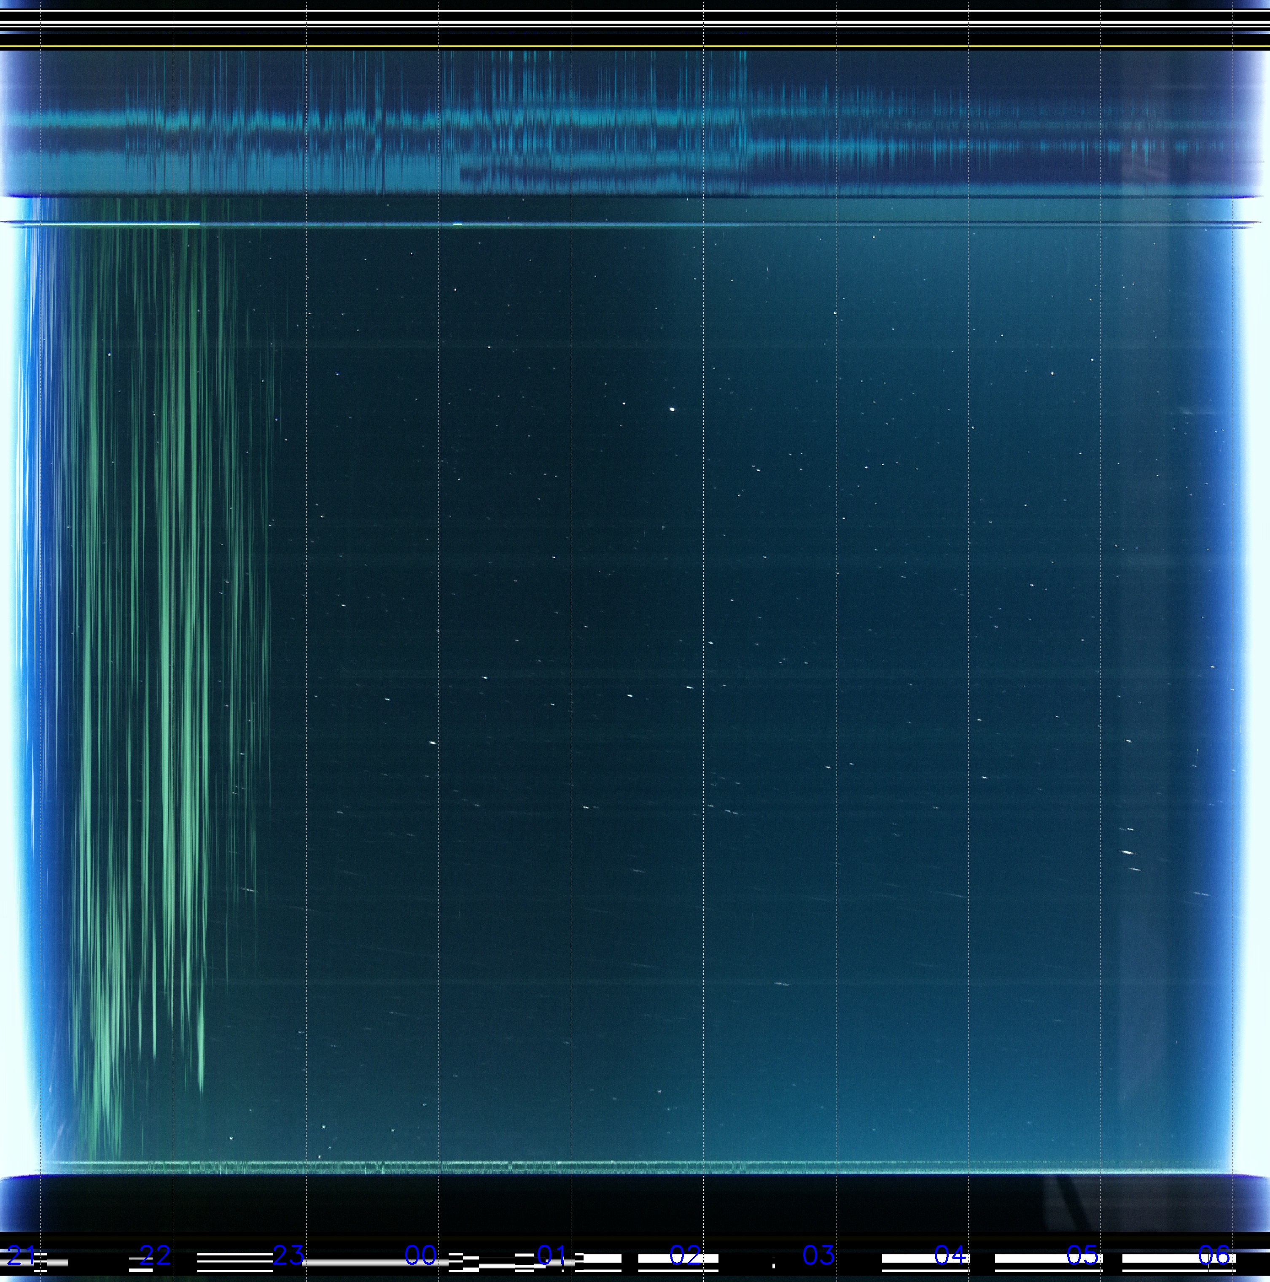Click the 06 hour label
This screenshot has width=1270, height=1282.
click(1214, 1254)
